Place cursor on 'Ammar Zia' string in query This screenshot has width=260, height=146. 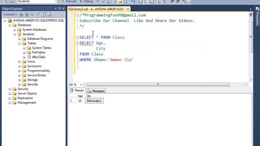pyautogui.click(x=121, y=60)
